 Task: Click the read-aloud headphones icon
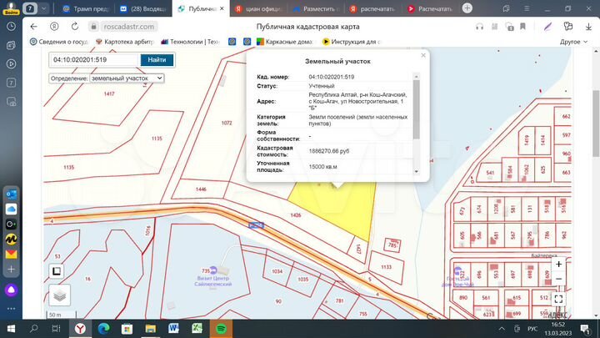479,27
